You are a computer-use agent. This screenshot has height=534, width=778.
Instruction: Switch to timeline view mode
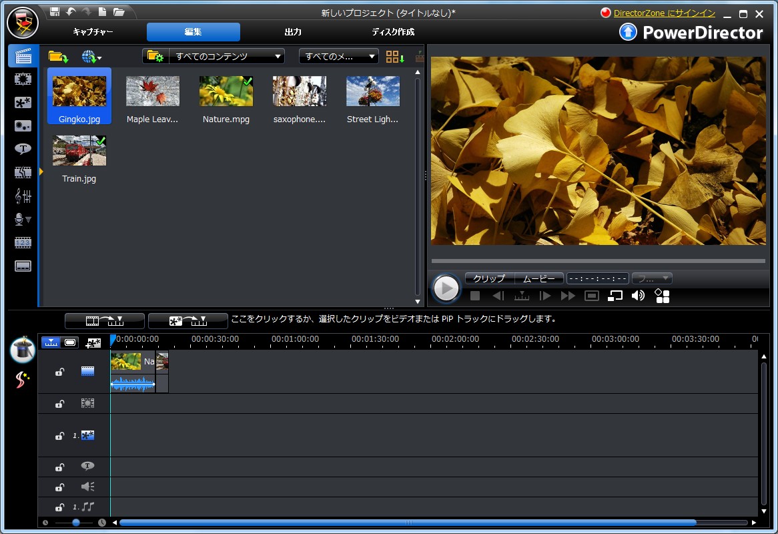click(x=51, y=342)
